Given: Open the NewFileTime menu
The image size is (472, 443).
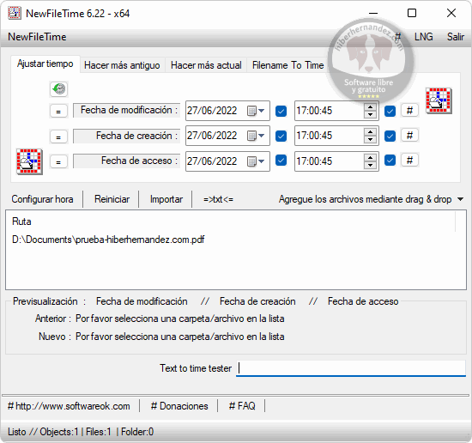Looking at the screenshot, I should tap(37, 37).
